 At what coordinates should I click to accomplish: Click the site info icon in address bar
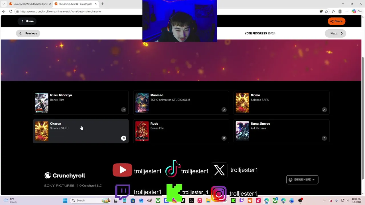[x=17, y=11]
